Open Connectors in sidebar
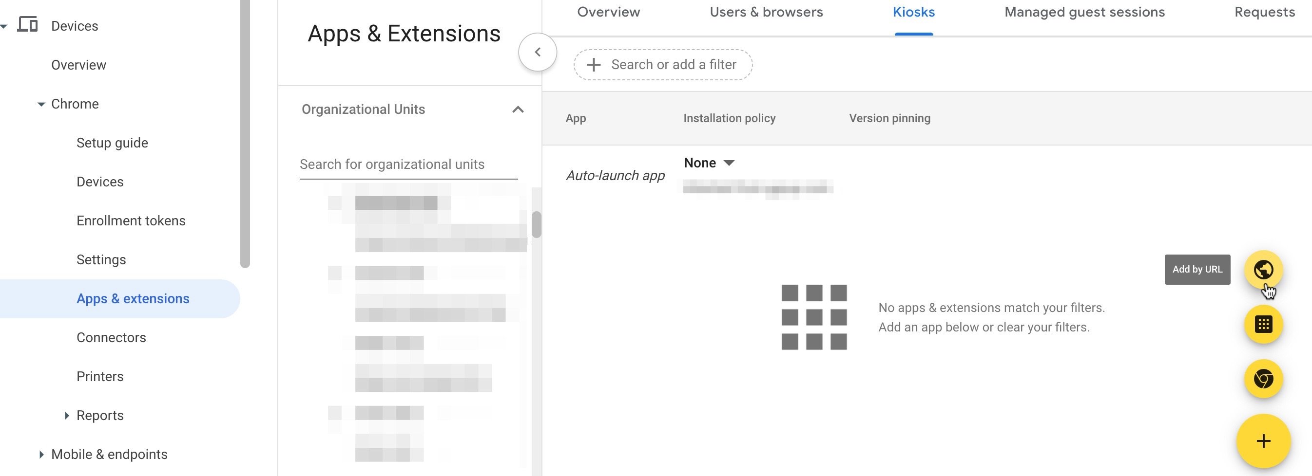The height and width of the screenshot is (476, 1312). [x=111, y=338]
